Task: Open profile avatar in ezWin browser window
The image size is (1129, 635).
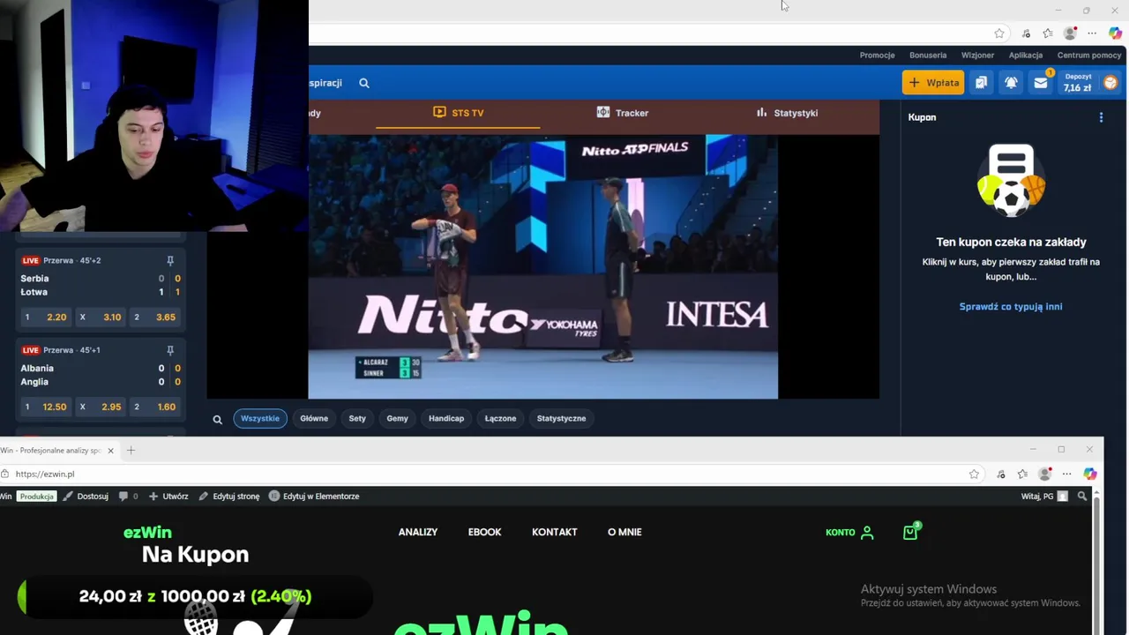Action: [x=1045, y=474]
